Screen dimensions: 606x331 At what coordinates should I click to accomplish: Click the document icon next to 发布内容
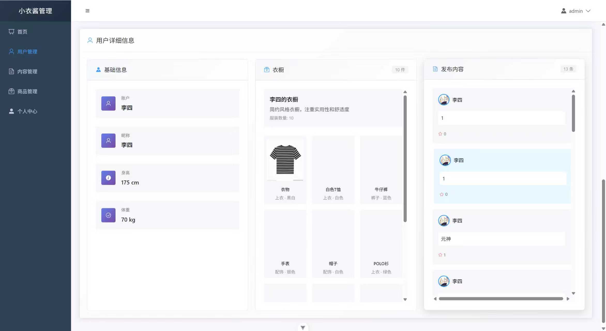click(x=435, y=69)
